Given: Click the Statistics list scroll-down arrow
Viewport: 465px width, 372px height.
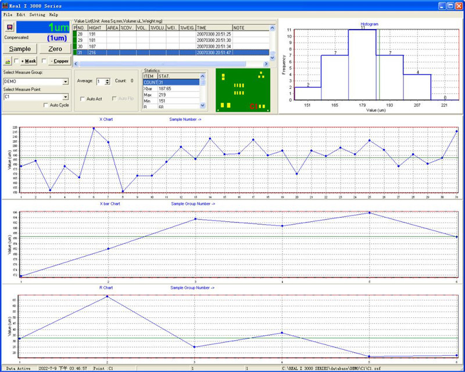Looking at the screenshot, I should point(203,106).
